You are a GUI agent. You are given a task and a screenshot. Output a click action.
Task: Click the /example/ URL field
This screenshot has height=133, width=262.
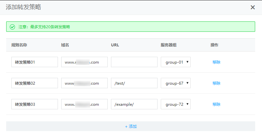pyautogui.click(x=134, y=104)
